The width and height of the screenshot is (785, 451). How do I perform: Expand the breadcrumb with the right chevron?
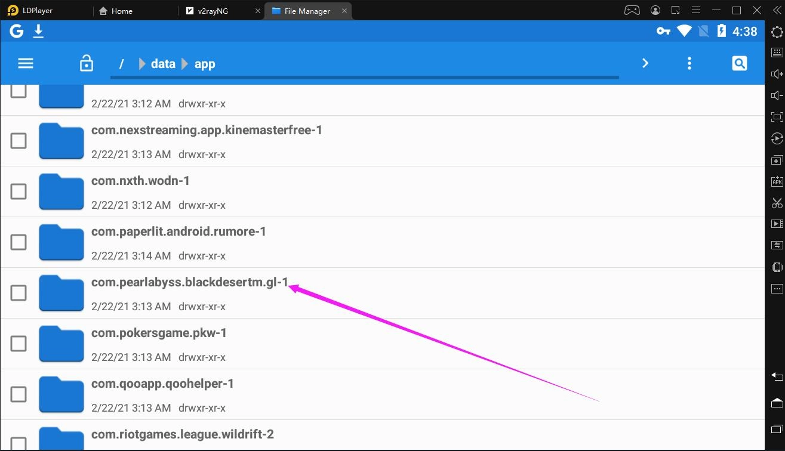point(645,63)
